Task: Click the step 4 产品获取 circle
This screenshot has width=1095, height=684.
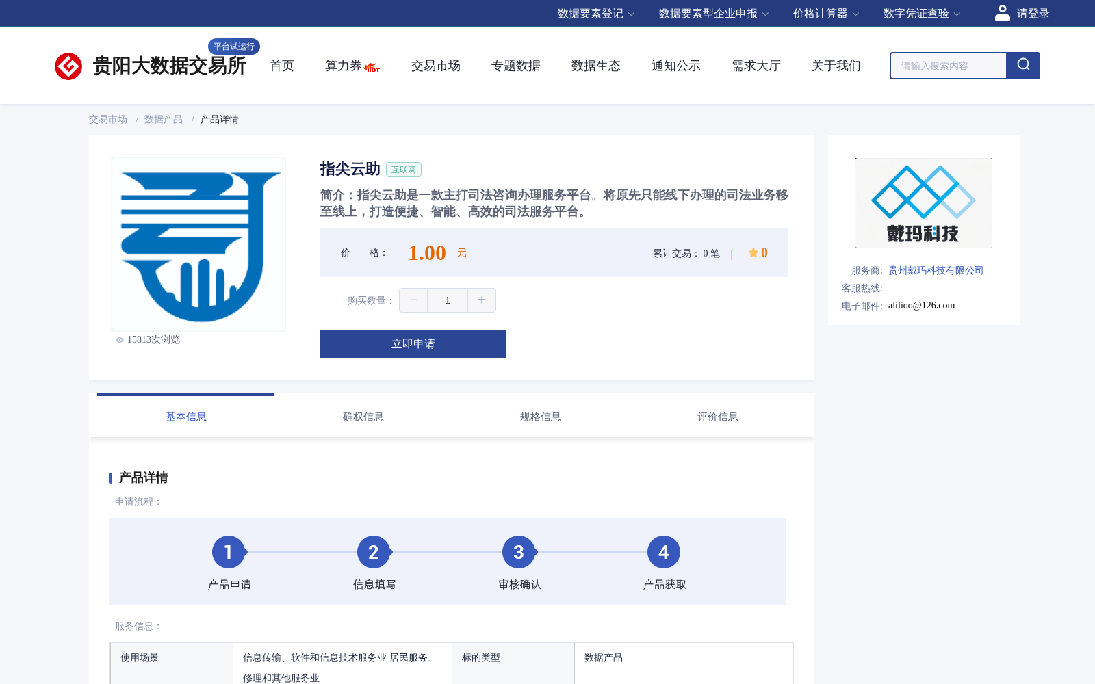Action: coord(664,552)
